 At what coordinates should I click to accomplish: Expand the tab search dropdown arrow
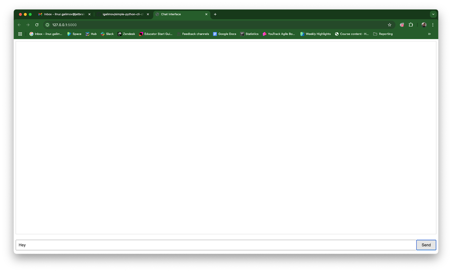(x=433, y=14)
